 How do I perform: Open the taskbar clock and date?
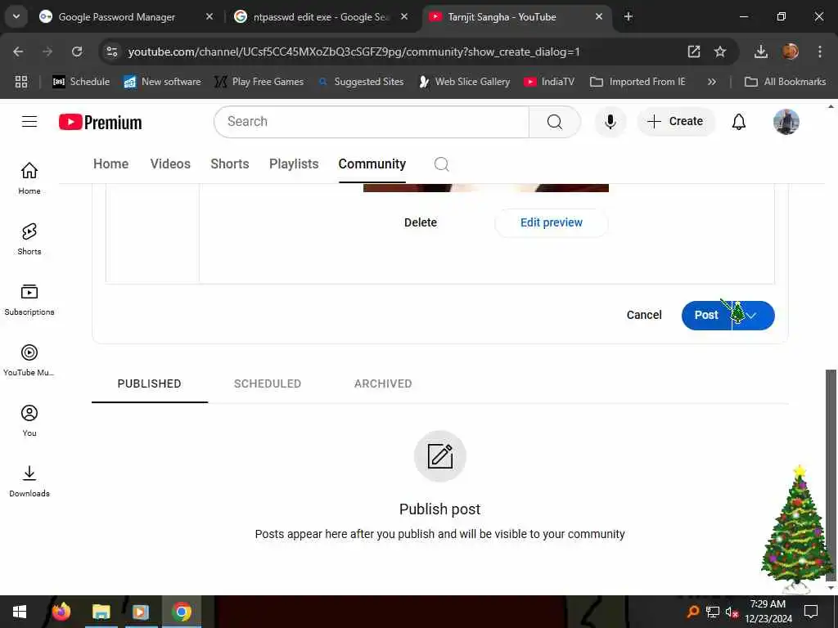[x=768, y=612]
